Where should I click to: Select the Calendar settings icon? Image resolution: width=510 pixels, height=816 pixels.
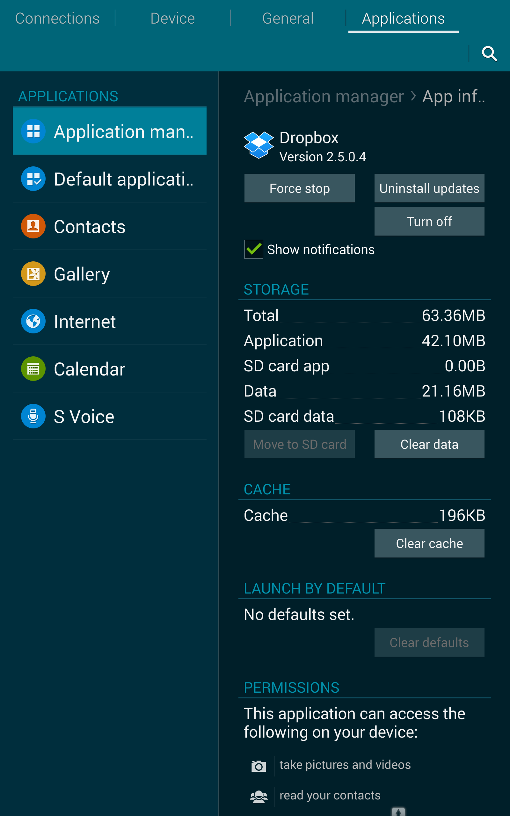pyautogui.click(x=33, y=369)
